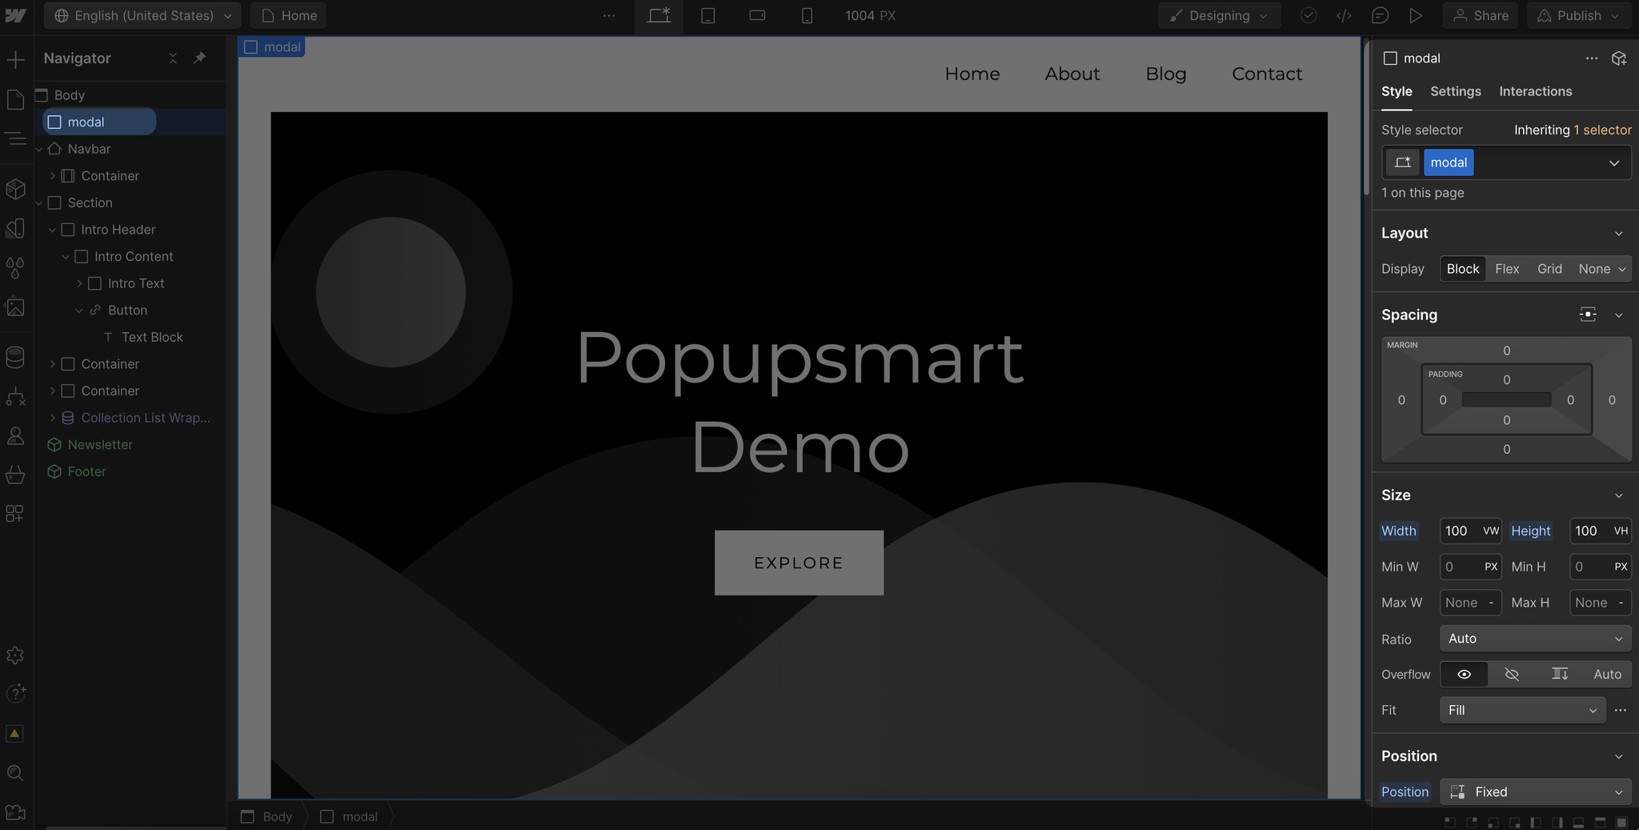The image size is (1639, 830).
Task: Open the Pages panel icon
Action: pyautogui.click(x=15, y=99)
